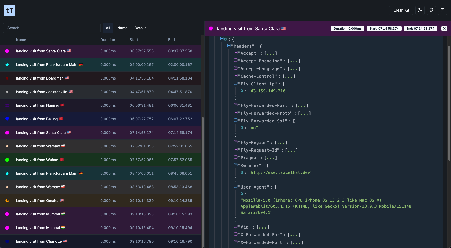Open landing visit from Omaha
Screen dimensions: 451x248
coord(100,201)
